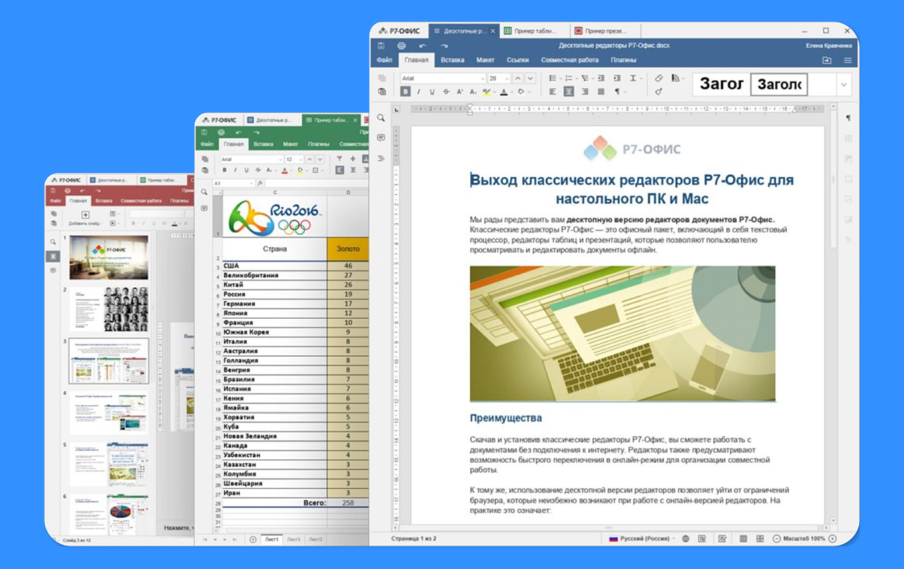Open the Совместная работа tab in document editor
Screen dimensions: 904x569
coord(570,60)
